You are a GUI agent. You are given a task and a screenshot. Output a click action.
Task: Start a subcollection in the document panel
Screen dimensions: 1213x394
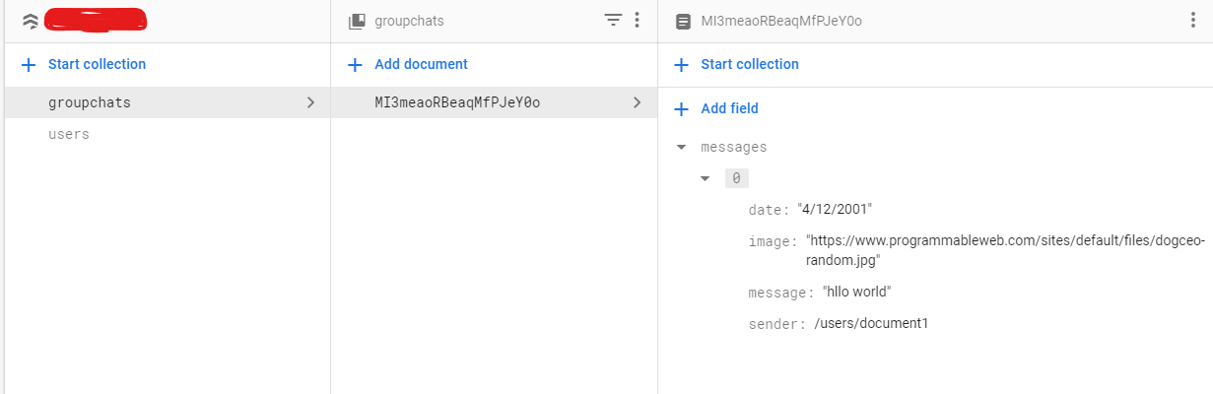(749, 65)
